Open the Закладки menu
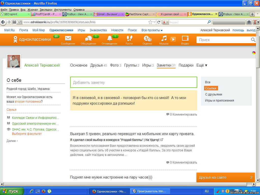This screenshot has height=195, width=260. coord(46,10)
